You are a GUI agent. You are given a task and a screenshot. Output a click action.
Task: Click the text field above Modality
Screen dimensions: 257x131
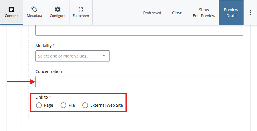[139, 31]
